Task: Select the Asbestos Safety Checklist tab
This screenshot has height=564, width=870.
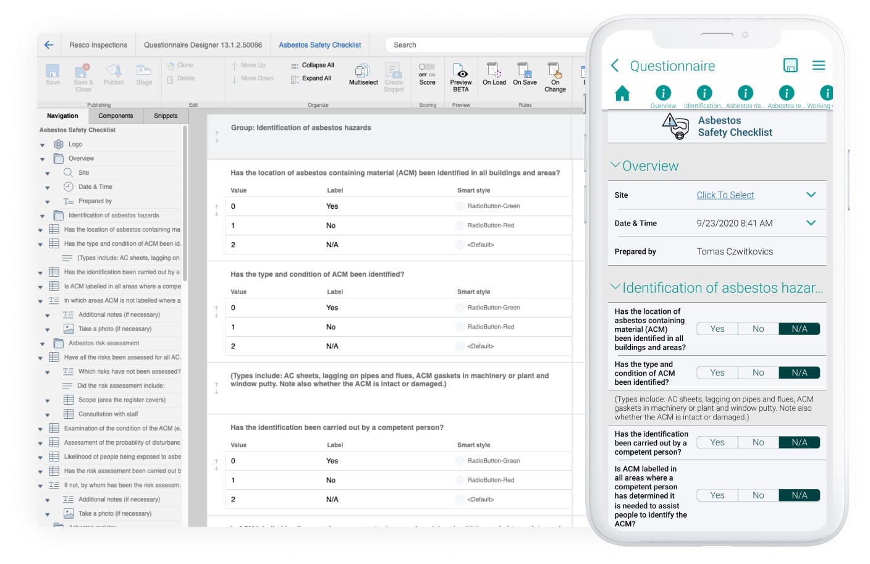Action: coord(319,44)
